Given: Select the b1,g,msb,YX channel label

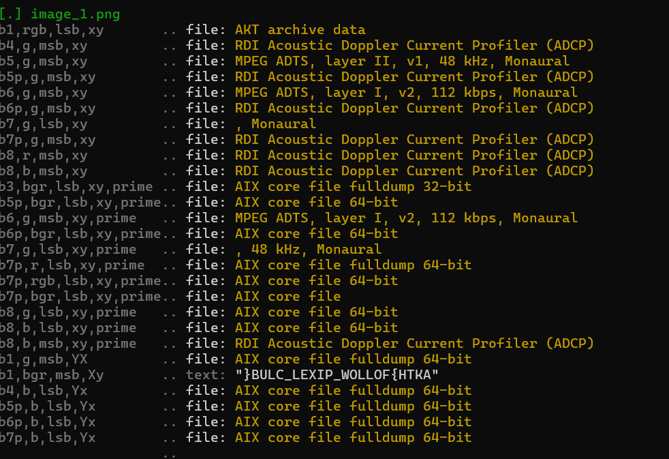Looking at the screenshot, I should (x=44, y=359).
